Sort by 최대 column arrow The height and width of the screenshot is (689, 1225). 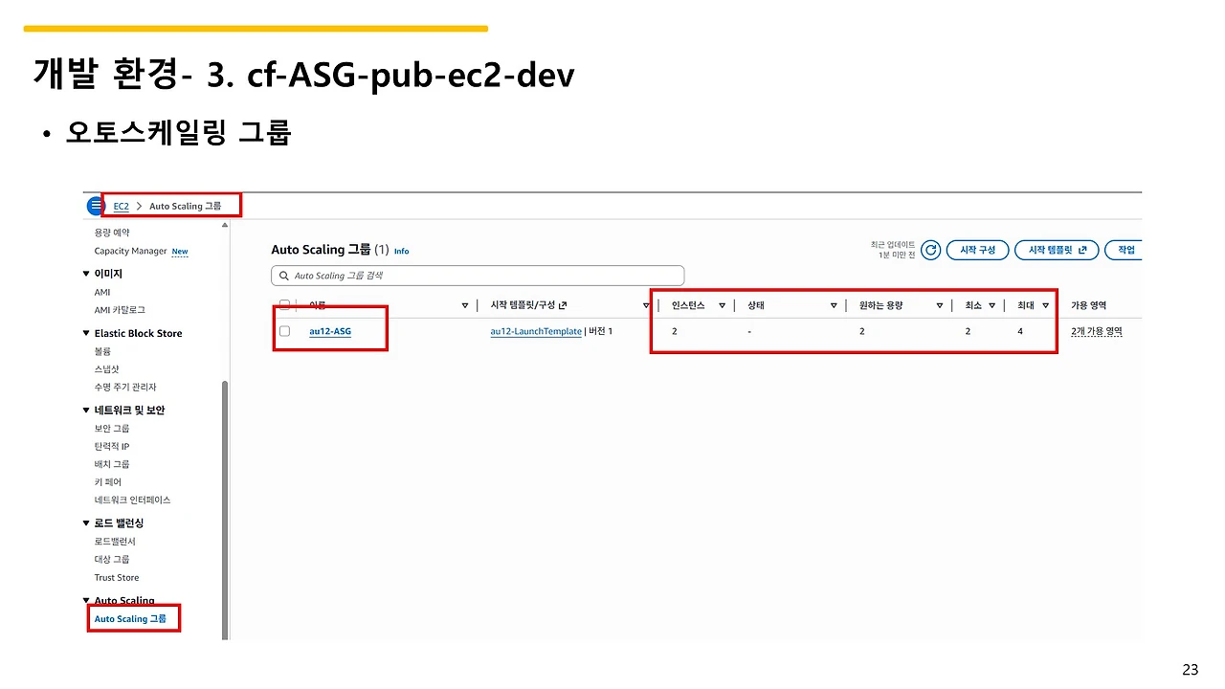1045,305
